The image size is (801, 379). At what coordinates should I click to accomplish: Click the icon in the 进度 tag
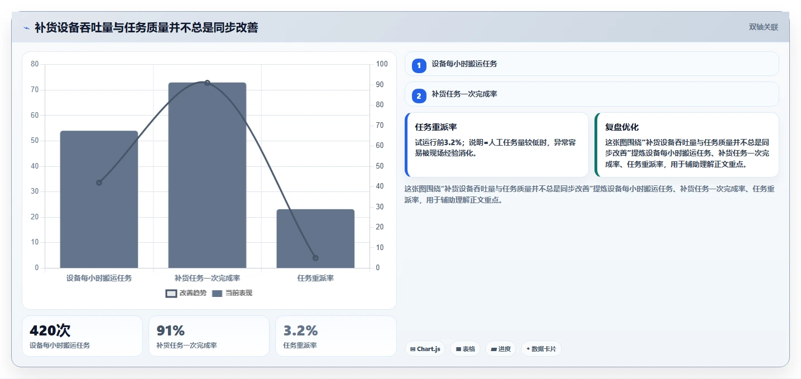[x=493, y=349]
